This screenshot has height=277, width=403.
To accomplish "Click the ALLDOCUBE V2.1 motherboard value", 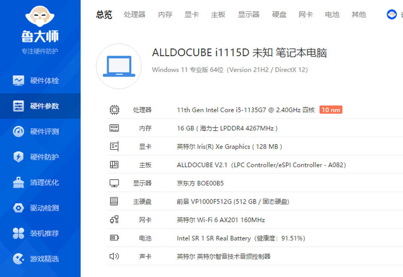I will (262, 165).
